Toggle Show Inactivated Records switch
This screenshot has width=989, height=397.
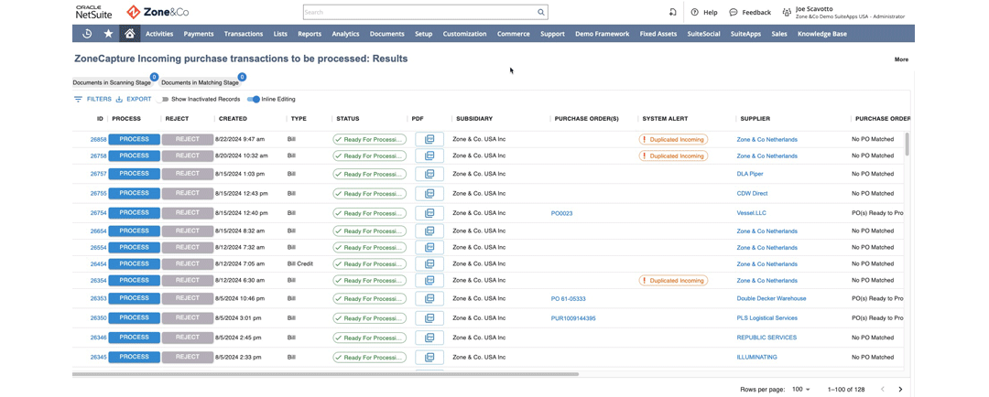click(x=163, y=99)
